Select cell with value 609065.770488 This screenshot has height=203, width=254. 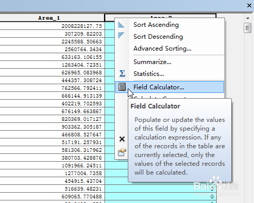click(52, 196)
